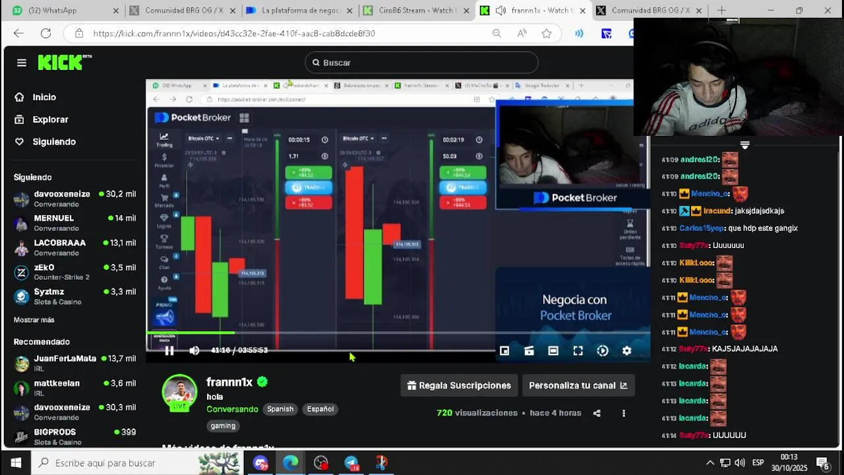Switch to CiroB6 Stream tab
The image size is (844, 475).
click(417, 11)
